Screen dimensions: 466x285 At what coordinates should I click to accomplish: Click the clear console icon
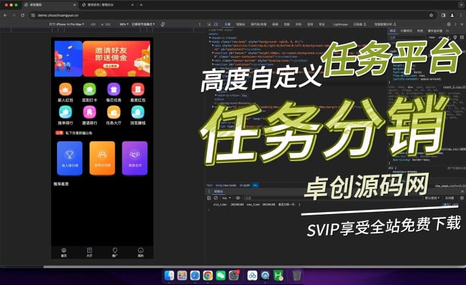[216, 198]
